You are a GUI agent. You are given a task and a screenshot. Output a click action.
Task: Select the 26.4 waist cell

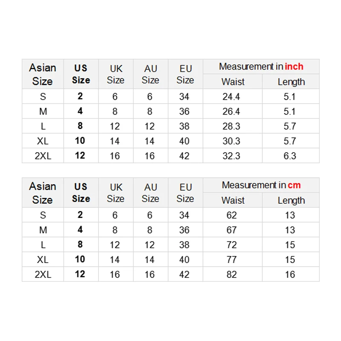231,112
